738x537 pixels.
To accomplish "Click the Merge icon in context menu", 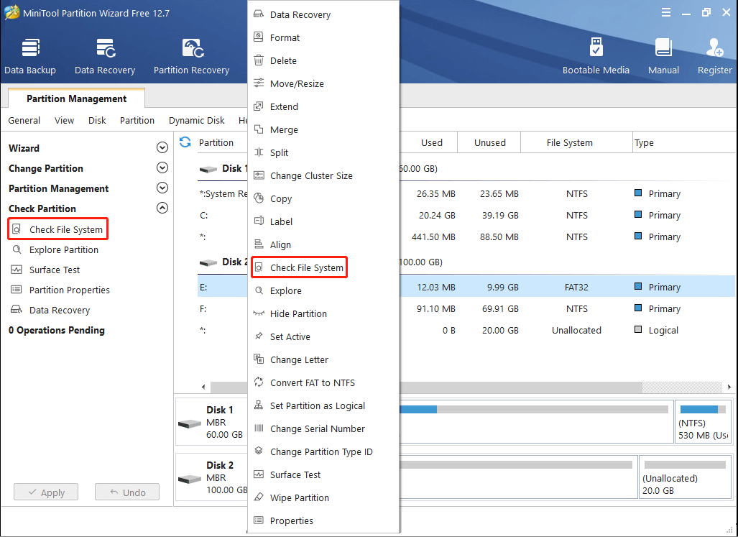I will (259, 129).
